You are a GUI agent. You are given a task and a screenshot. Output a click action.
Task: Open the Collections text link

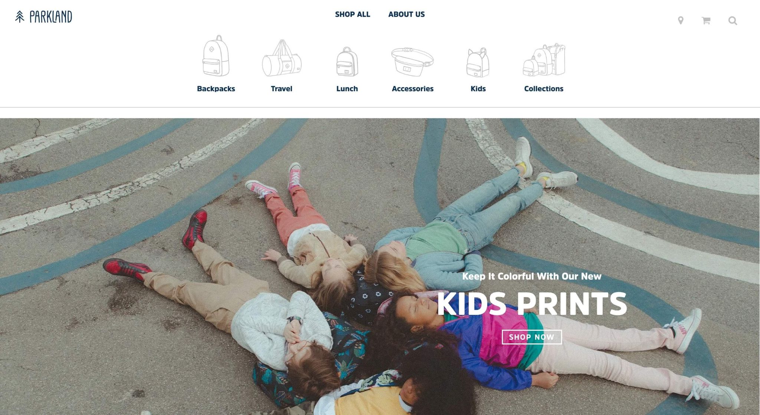click(x=544, y=89)
